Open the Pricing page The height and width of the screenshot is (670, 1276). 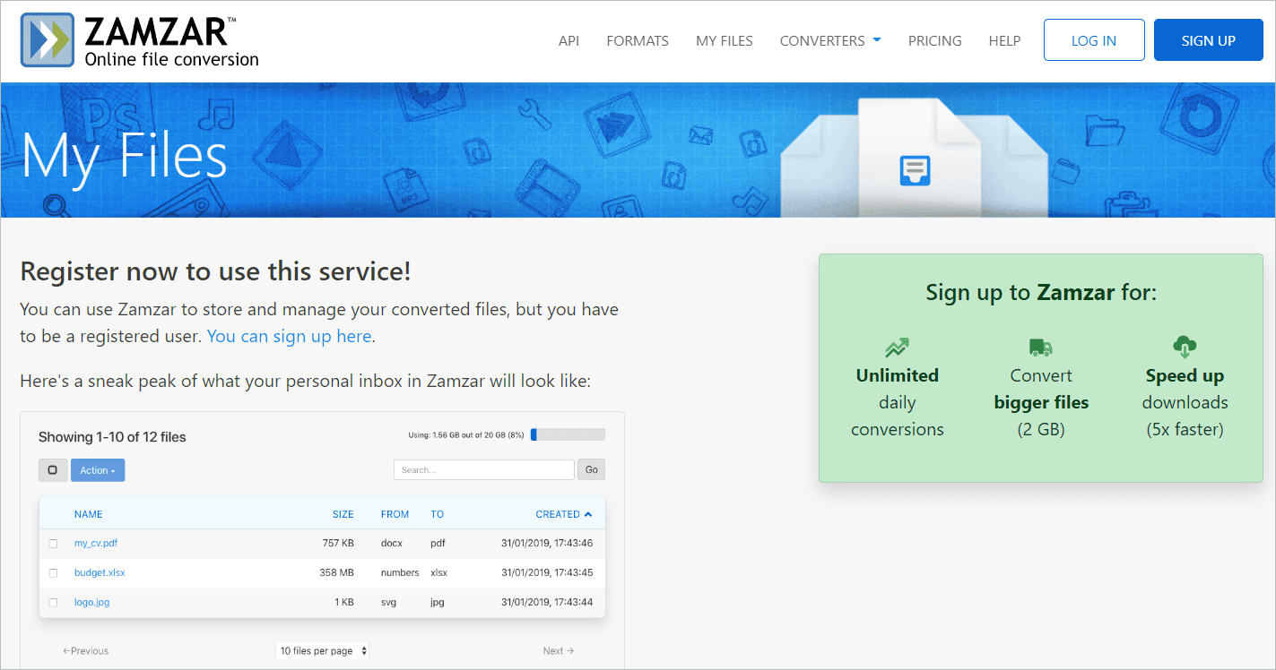pos(934,41)
